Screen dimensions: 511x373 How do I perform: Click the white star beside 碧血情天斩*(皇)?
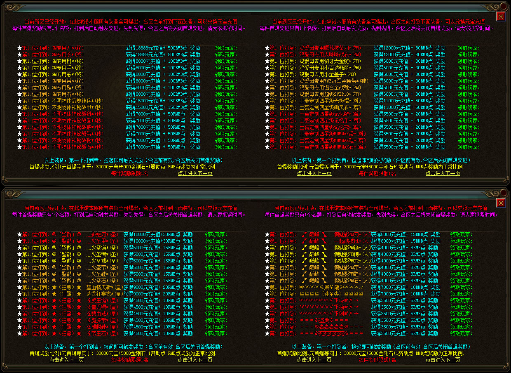coord(19,287)
